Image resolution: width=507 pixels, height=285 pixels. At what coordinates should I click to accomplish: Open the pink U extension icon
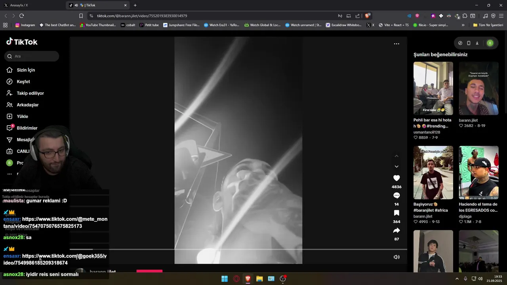(x=417, y=16)
